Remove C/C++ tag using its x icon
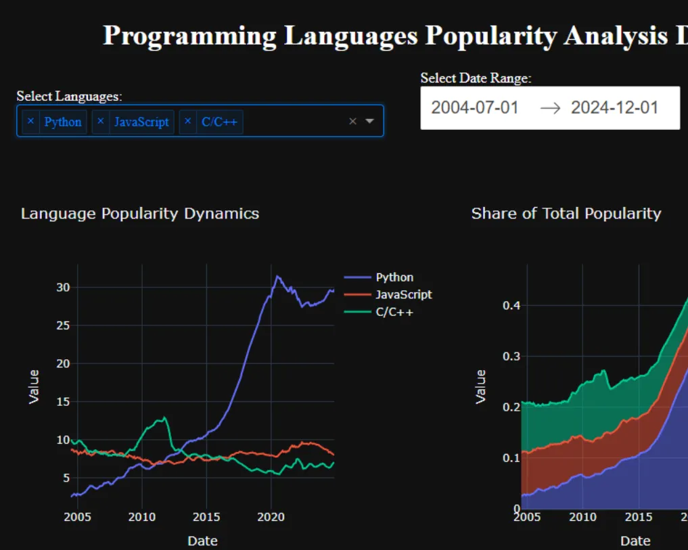The width and height of the screenshot is (688, 550). [188, 122]
